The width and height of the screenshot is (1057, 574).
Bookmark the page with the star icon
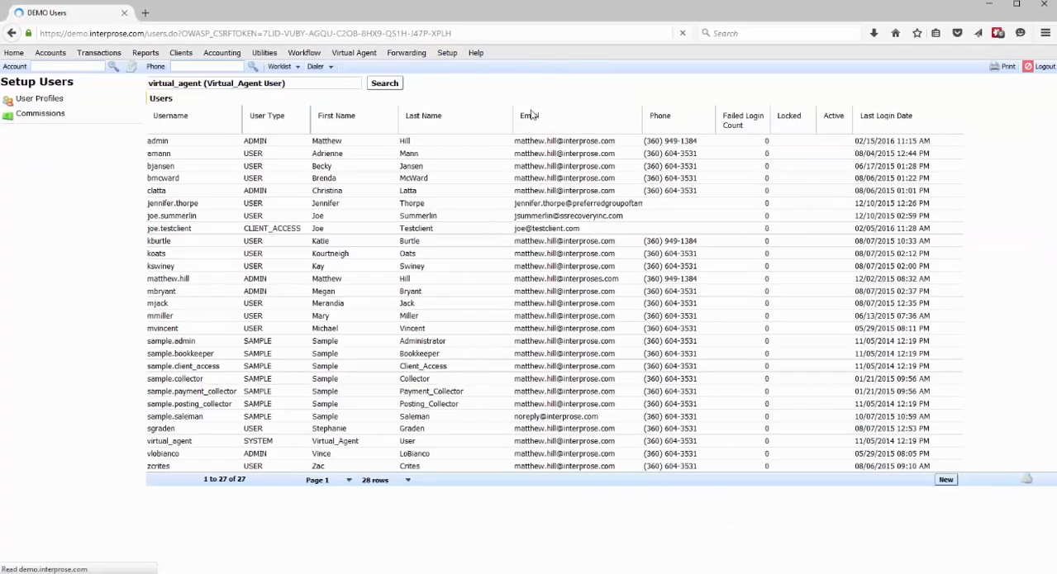917,34
